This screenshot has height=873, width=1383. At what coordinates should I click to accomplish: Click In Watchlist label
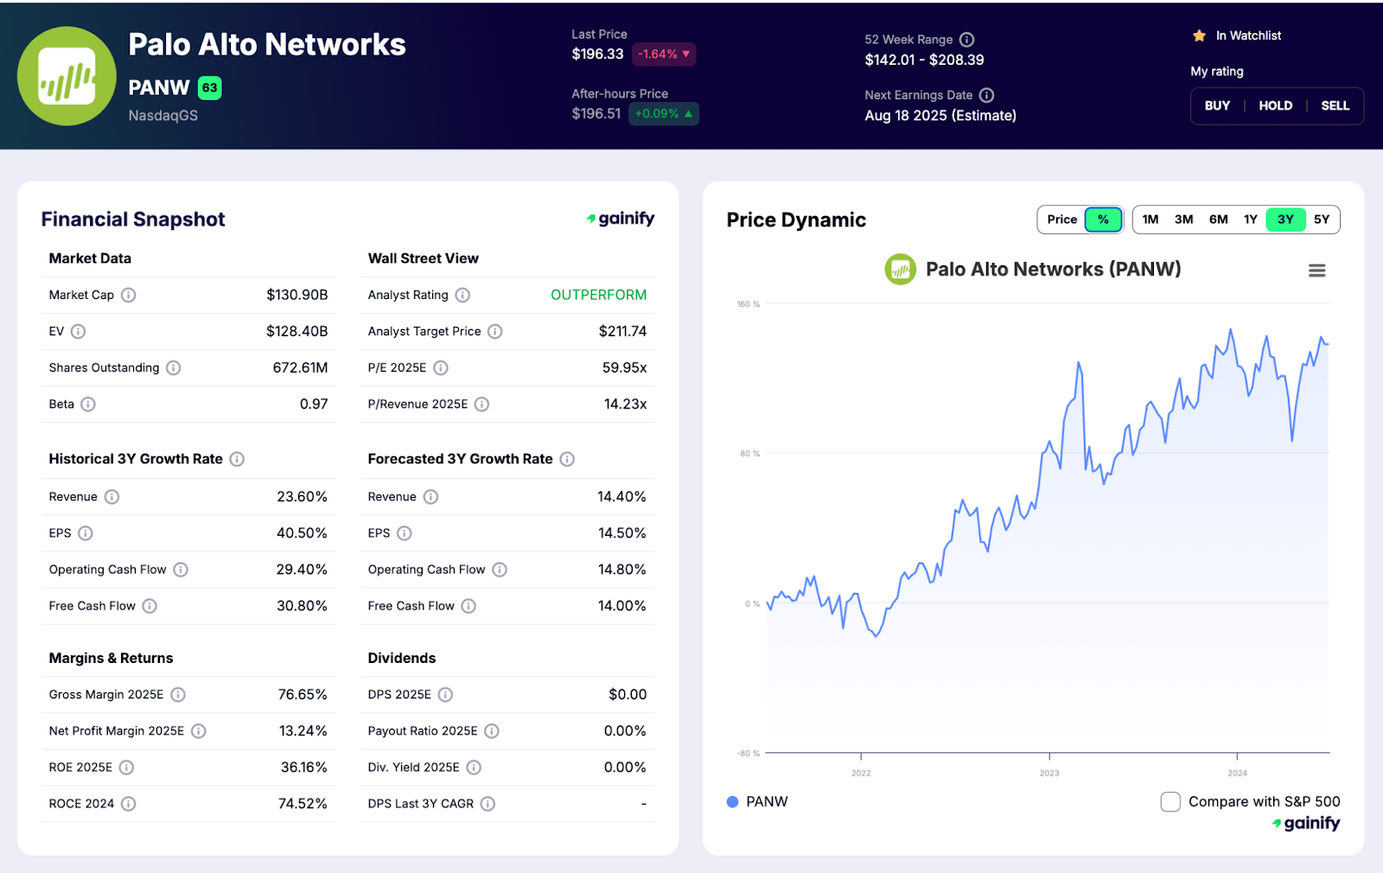1248,35
